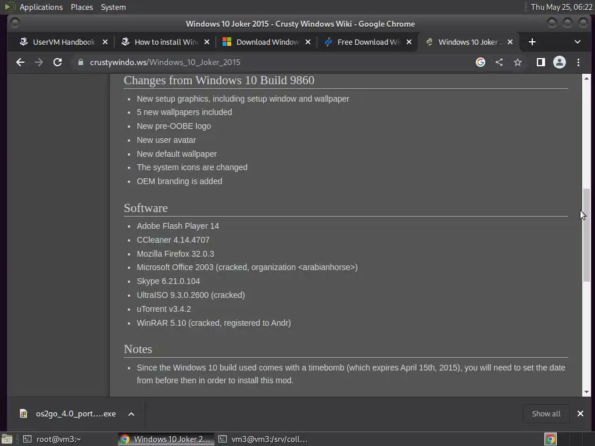Image resolution: width=595 pixels, height=446 pixels.
Task: Expand options for os2go download item
Action: click(131, 413)
